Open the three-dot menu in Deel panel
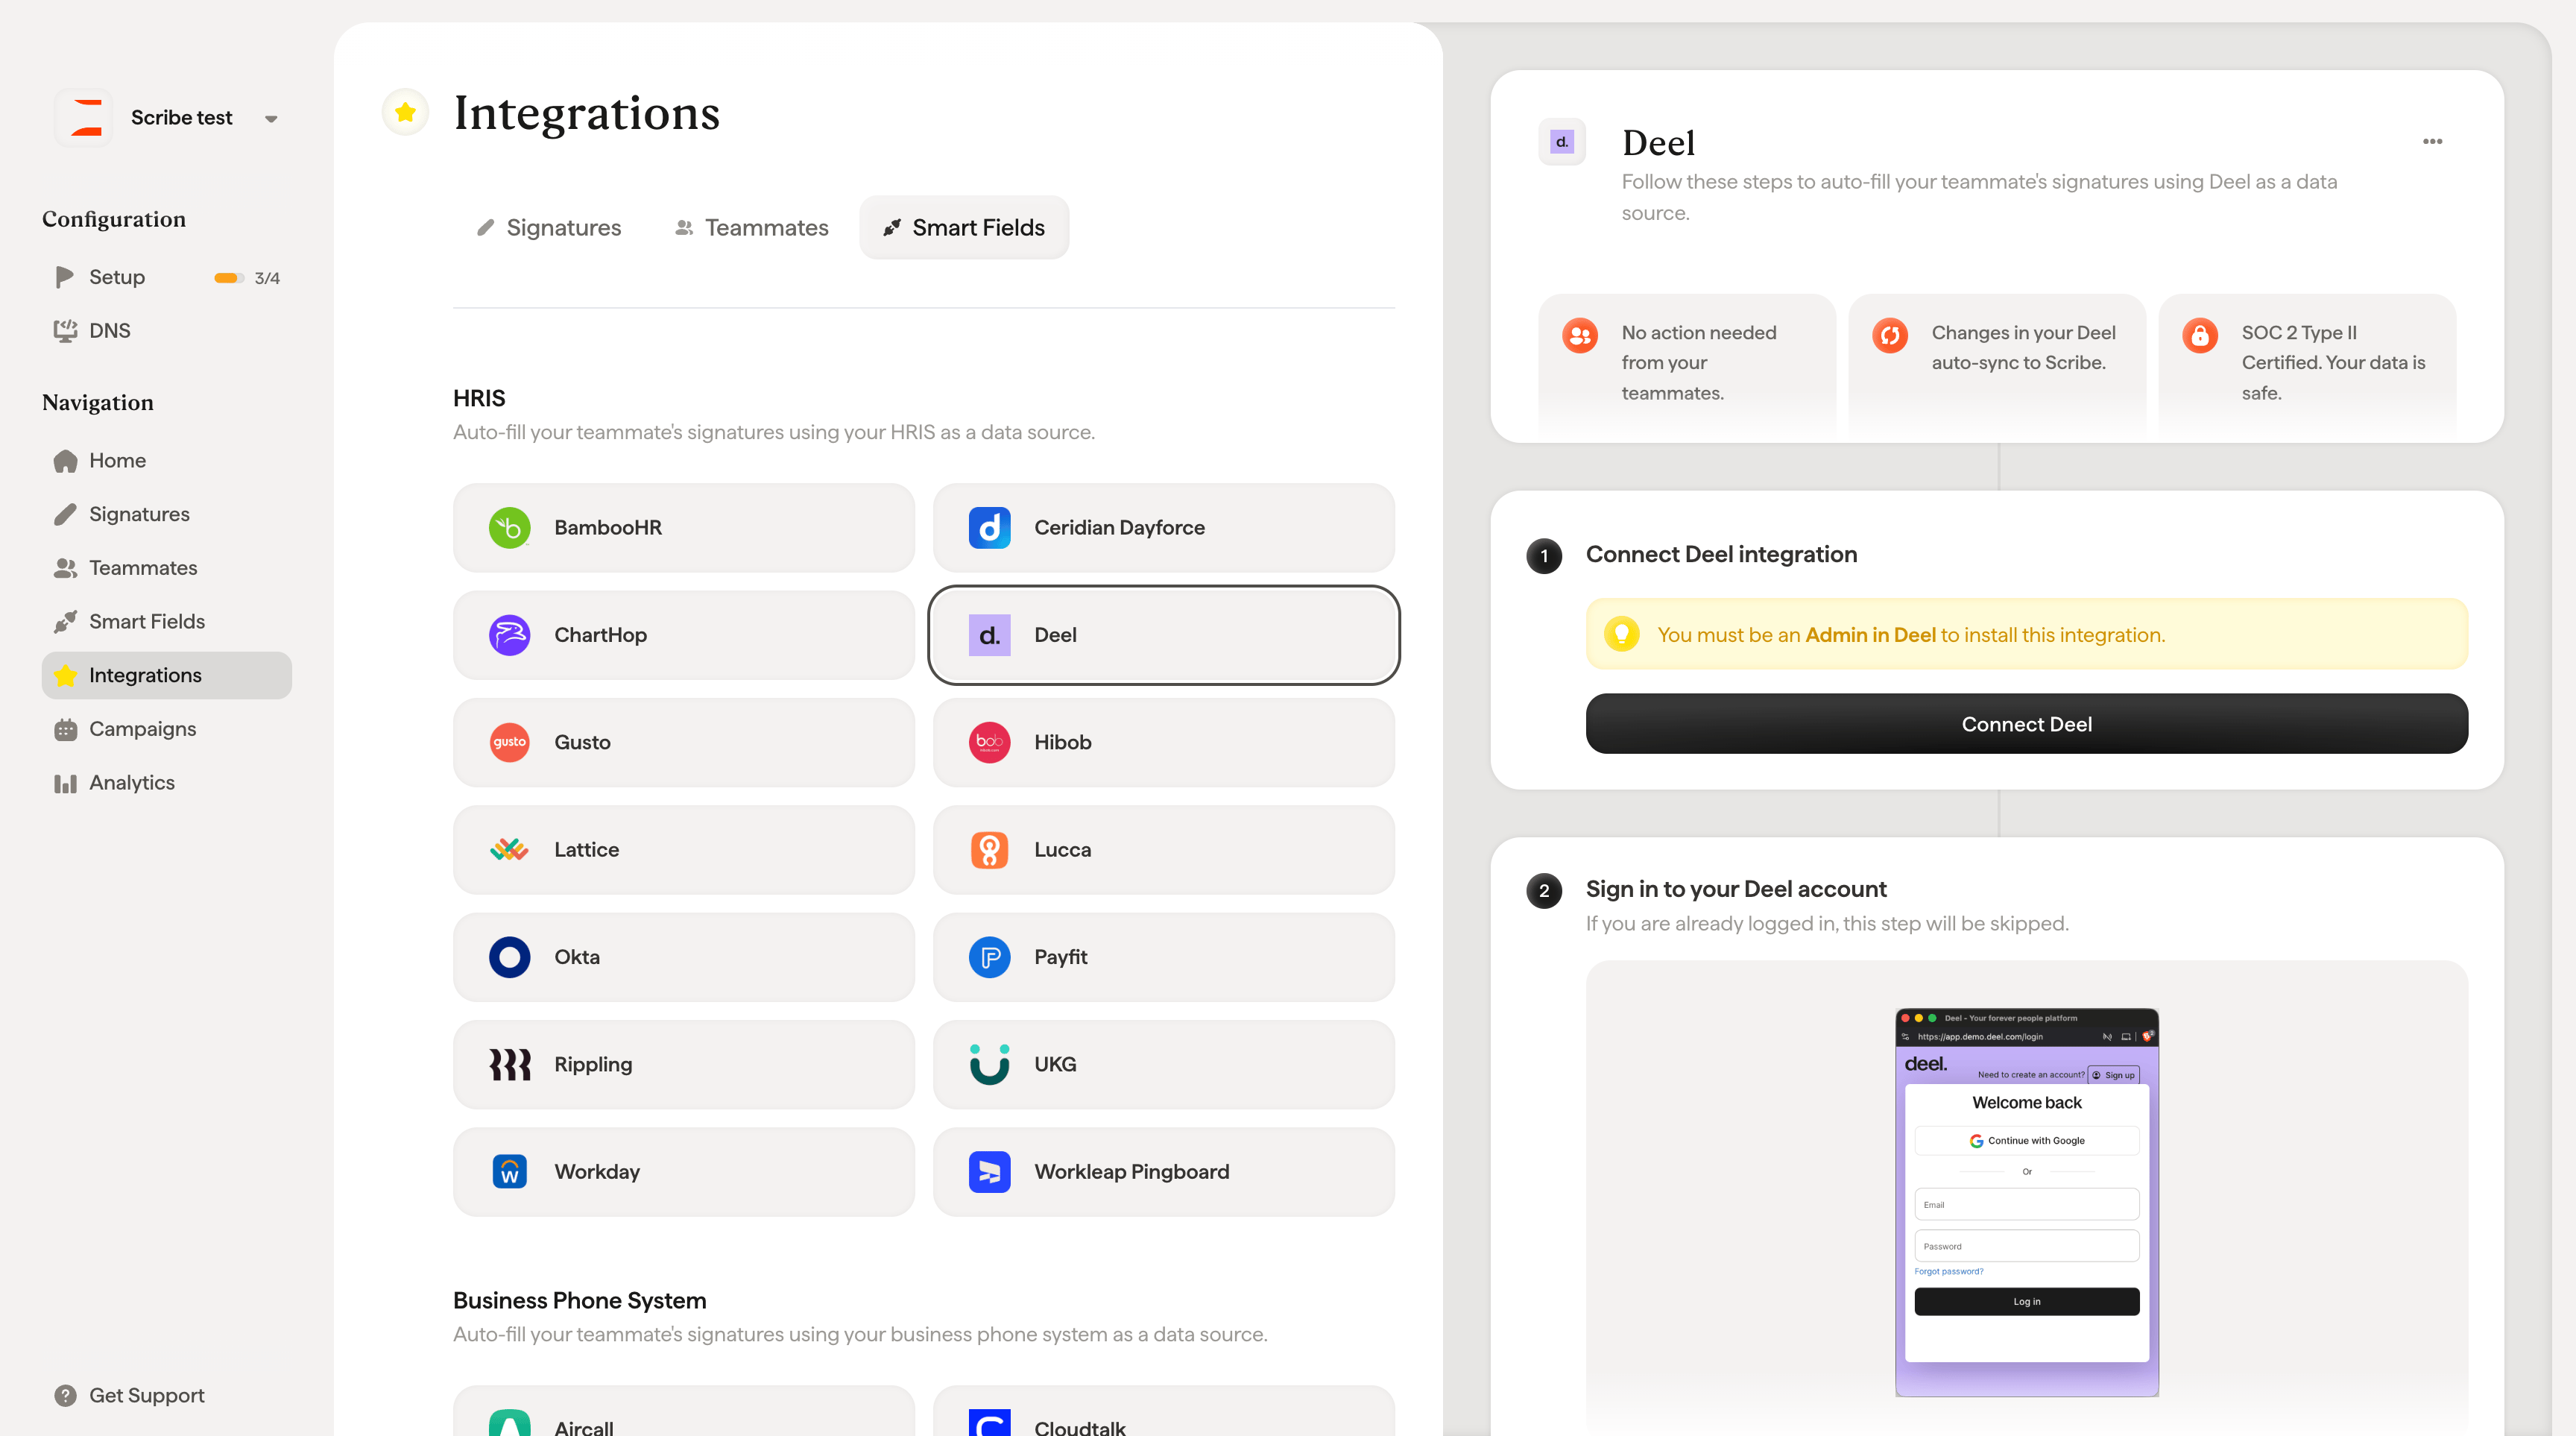 pyautogui.click(x=2432, y=141)
